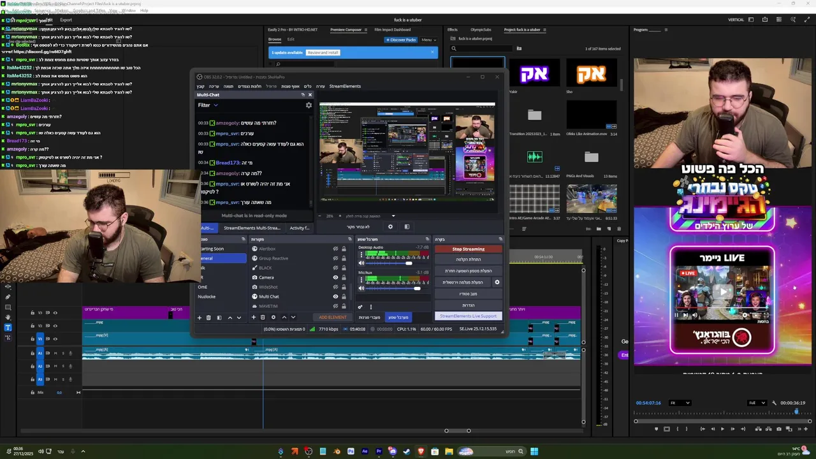Delete selected scene with trash icon in OBS
Viewport: 816px width, 459px height.
(208, 317)
